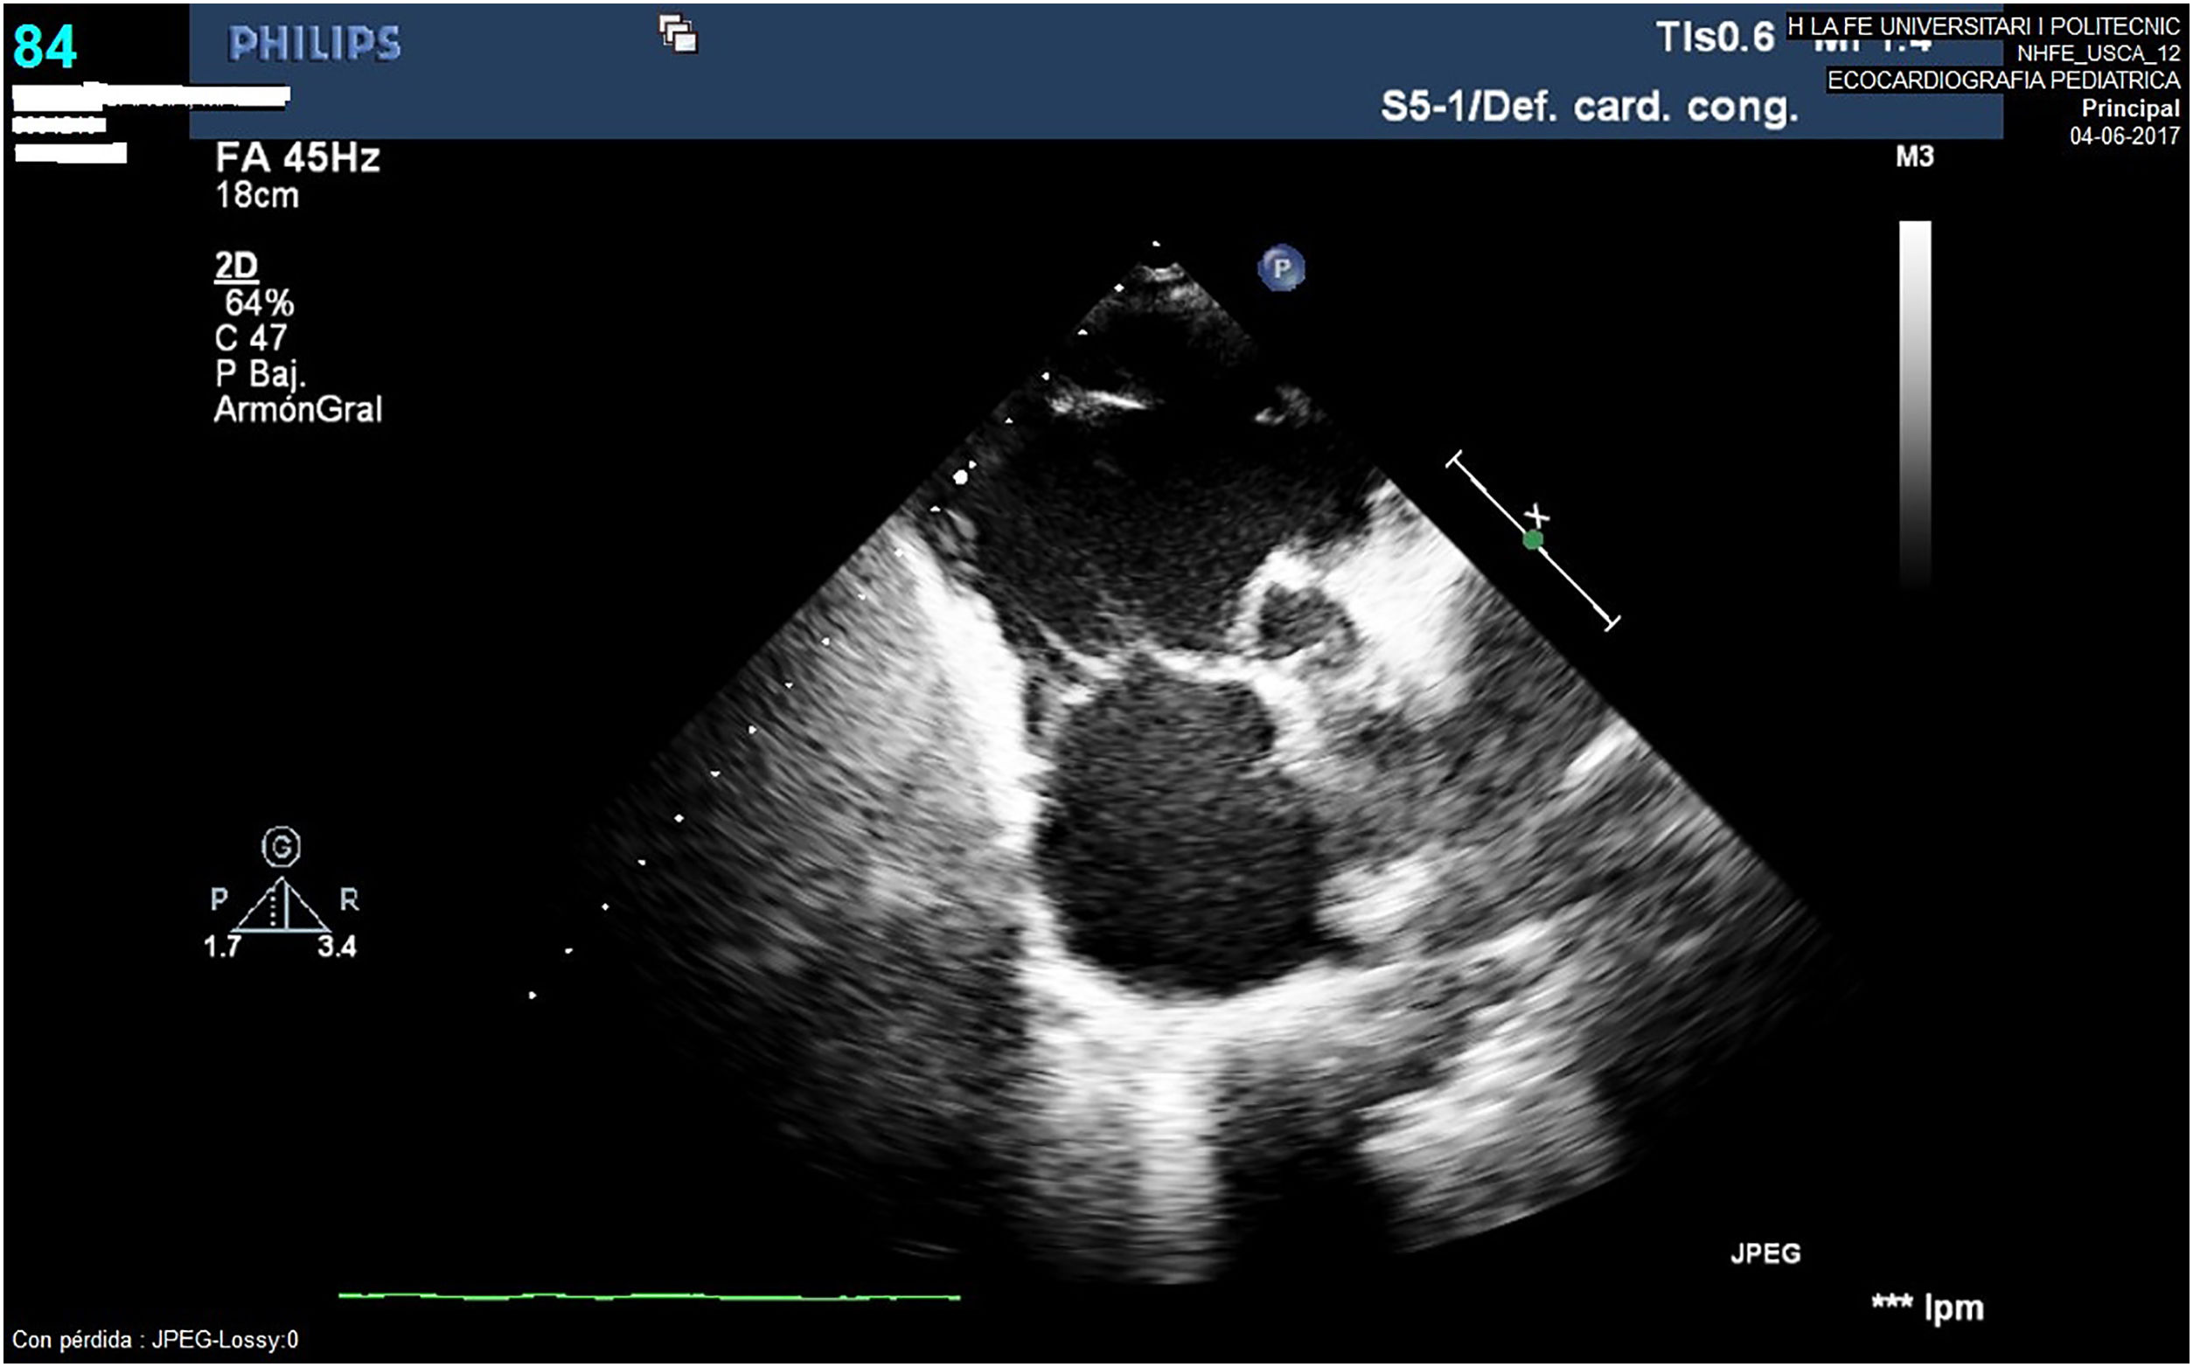Select the underlined 2D mode label
Screen dimensions: 2193x1367
click(x=236, y=265)
